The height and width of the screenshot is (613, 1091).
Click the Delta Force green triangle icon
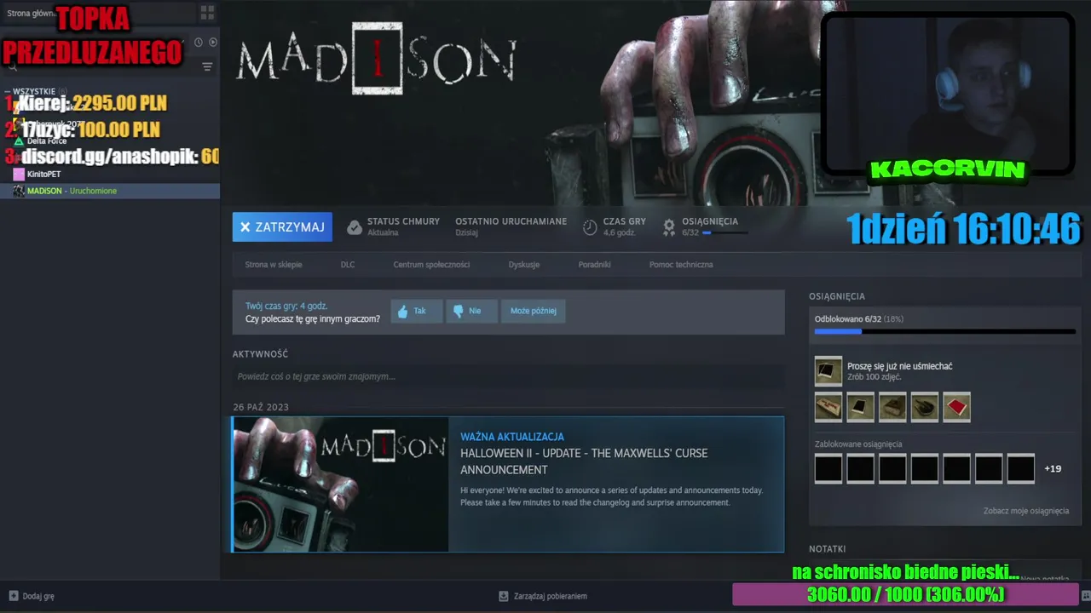click(19, 141)
